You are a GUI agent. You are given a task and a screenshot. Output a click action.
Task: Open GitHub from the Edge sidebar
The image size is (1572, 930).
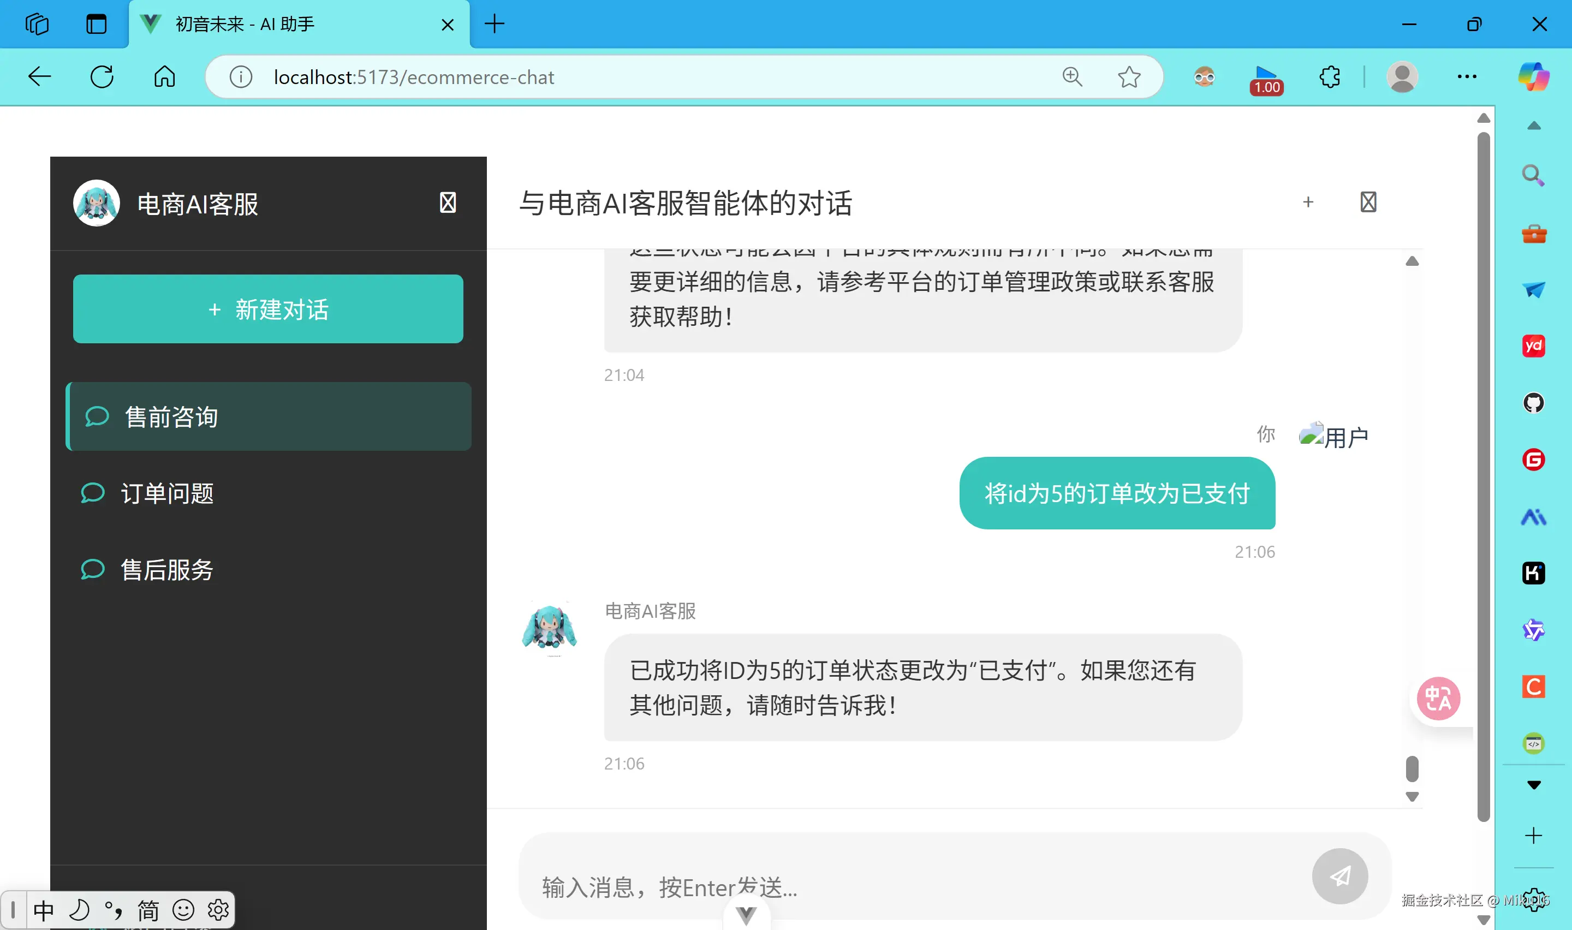tap(1533, 403)
